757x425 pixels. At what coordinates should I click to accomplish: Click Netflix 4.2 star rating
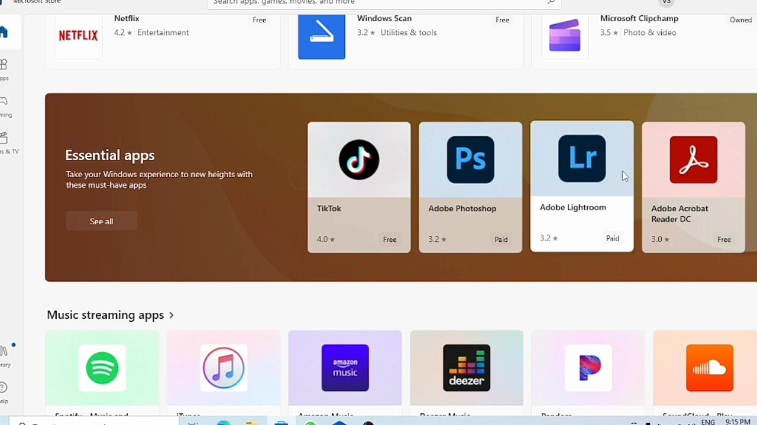pos(122,32)
